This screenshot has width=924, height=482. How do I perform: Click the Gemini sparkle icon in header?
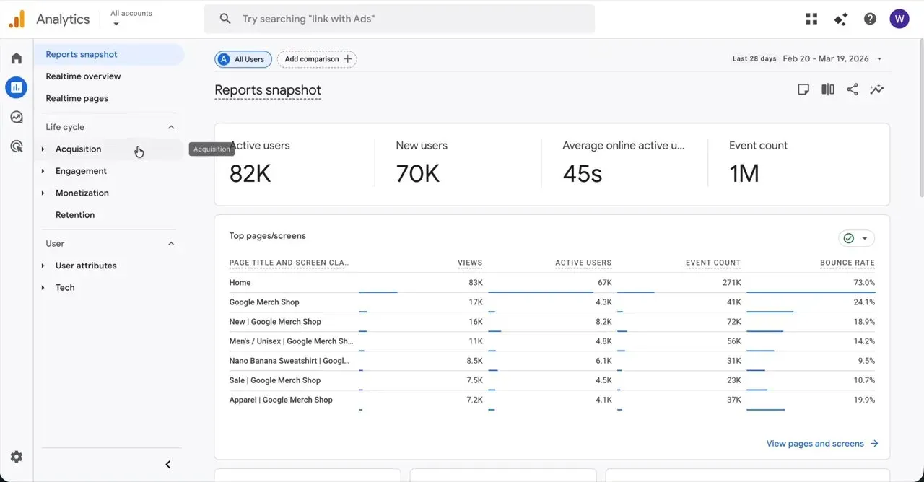pyautogui.click(x=841, y=19)
